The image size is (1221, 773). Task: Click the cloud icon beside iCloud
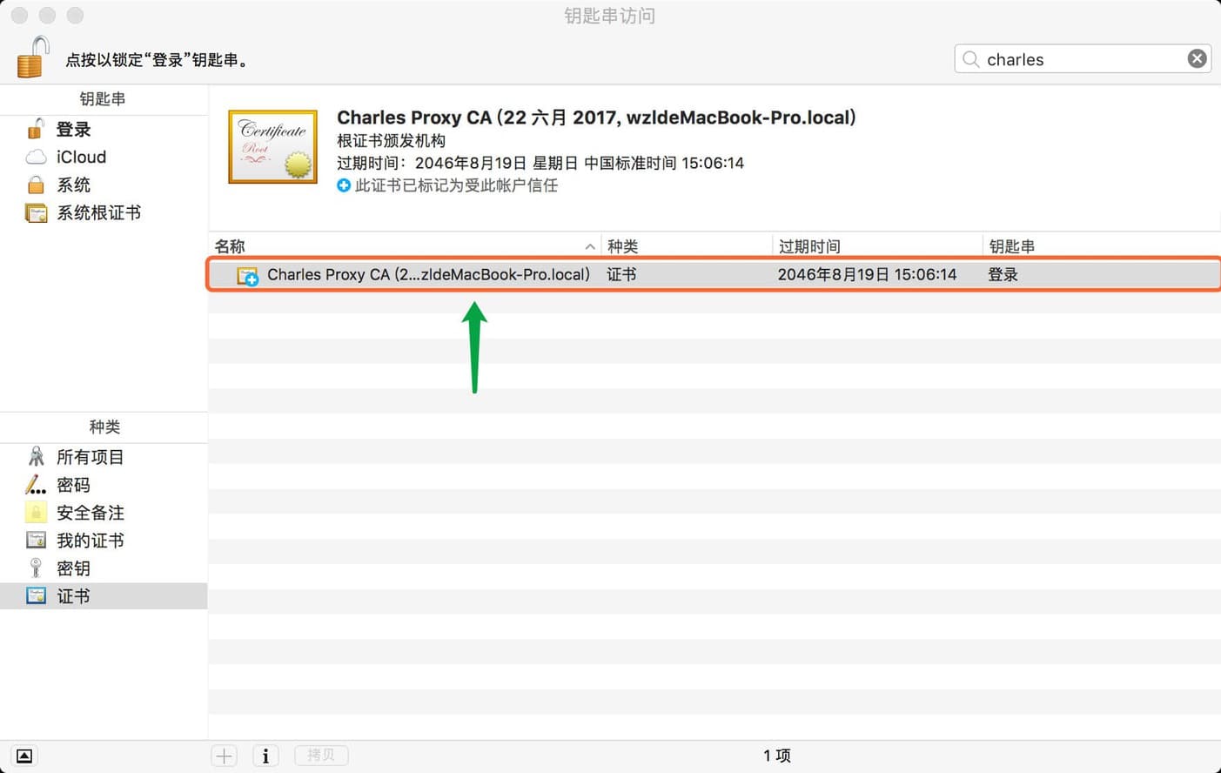[x=36, y=158]
